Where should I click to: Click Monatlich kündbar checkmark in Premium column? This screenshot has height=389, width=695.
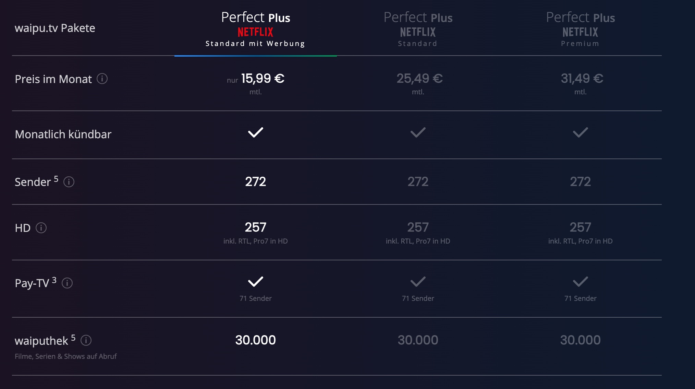click(581, 132)
